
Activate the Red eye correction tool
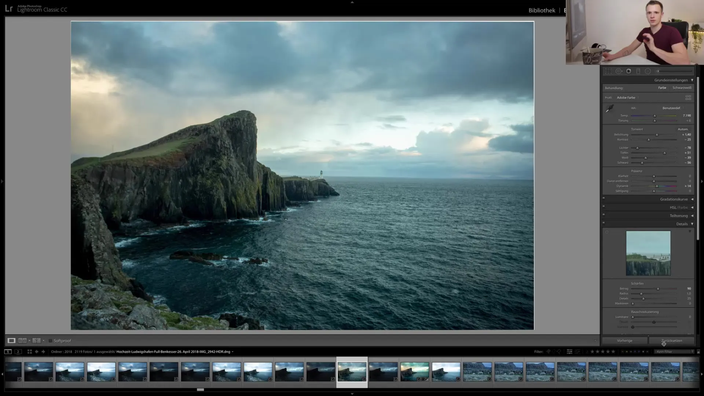coord(628,71)
